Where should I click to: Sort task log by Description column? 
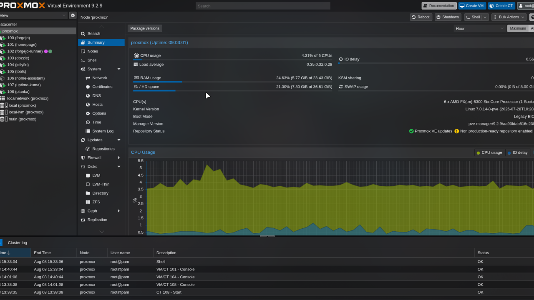pyautogui.click(x=314, y=253)
